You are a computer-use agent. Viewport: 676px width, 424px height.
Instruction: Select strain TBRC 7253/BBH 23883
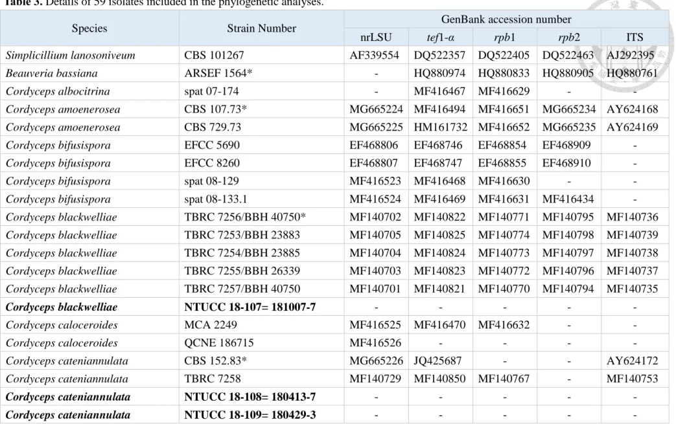242,236
